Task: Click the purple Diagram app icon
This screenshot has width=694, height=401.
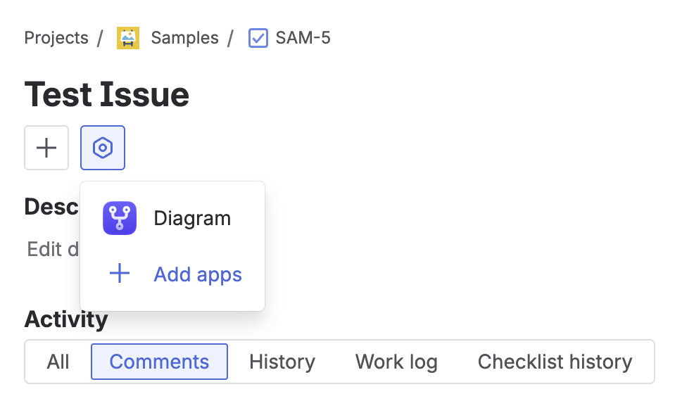Action: (x=120, y=218)
